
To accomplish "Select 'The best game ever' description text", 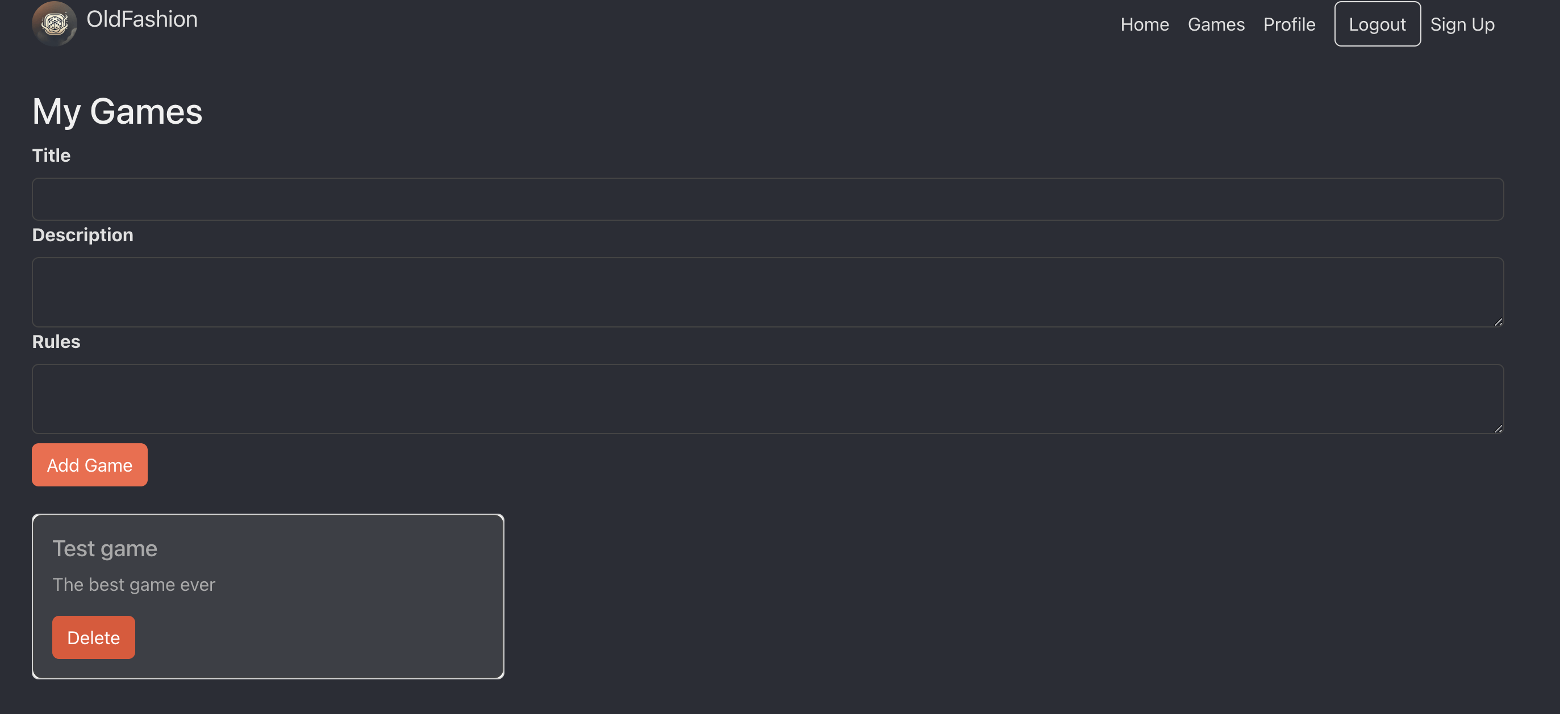I will point(134,585).
